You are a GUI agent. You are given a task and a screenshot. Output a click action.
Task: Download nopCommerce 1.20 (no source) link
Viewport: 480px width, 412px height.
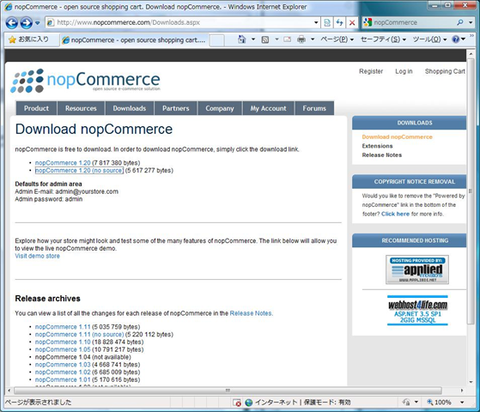[79, 171]
